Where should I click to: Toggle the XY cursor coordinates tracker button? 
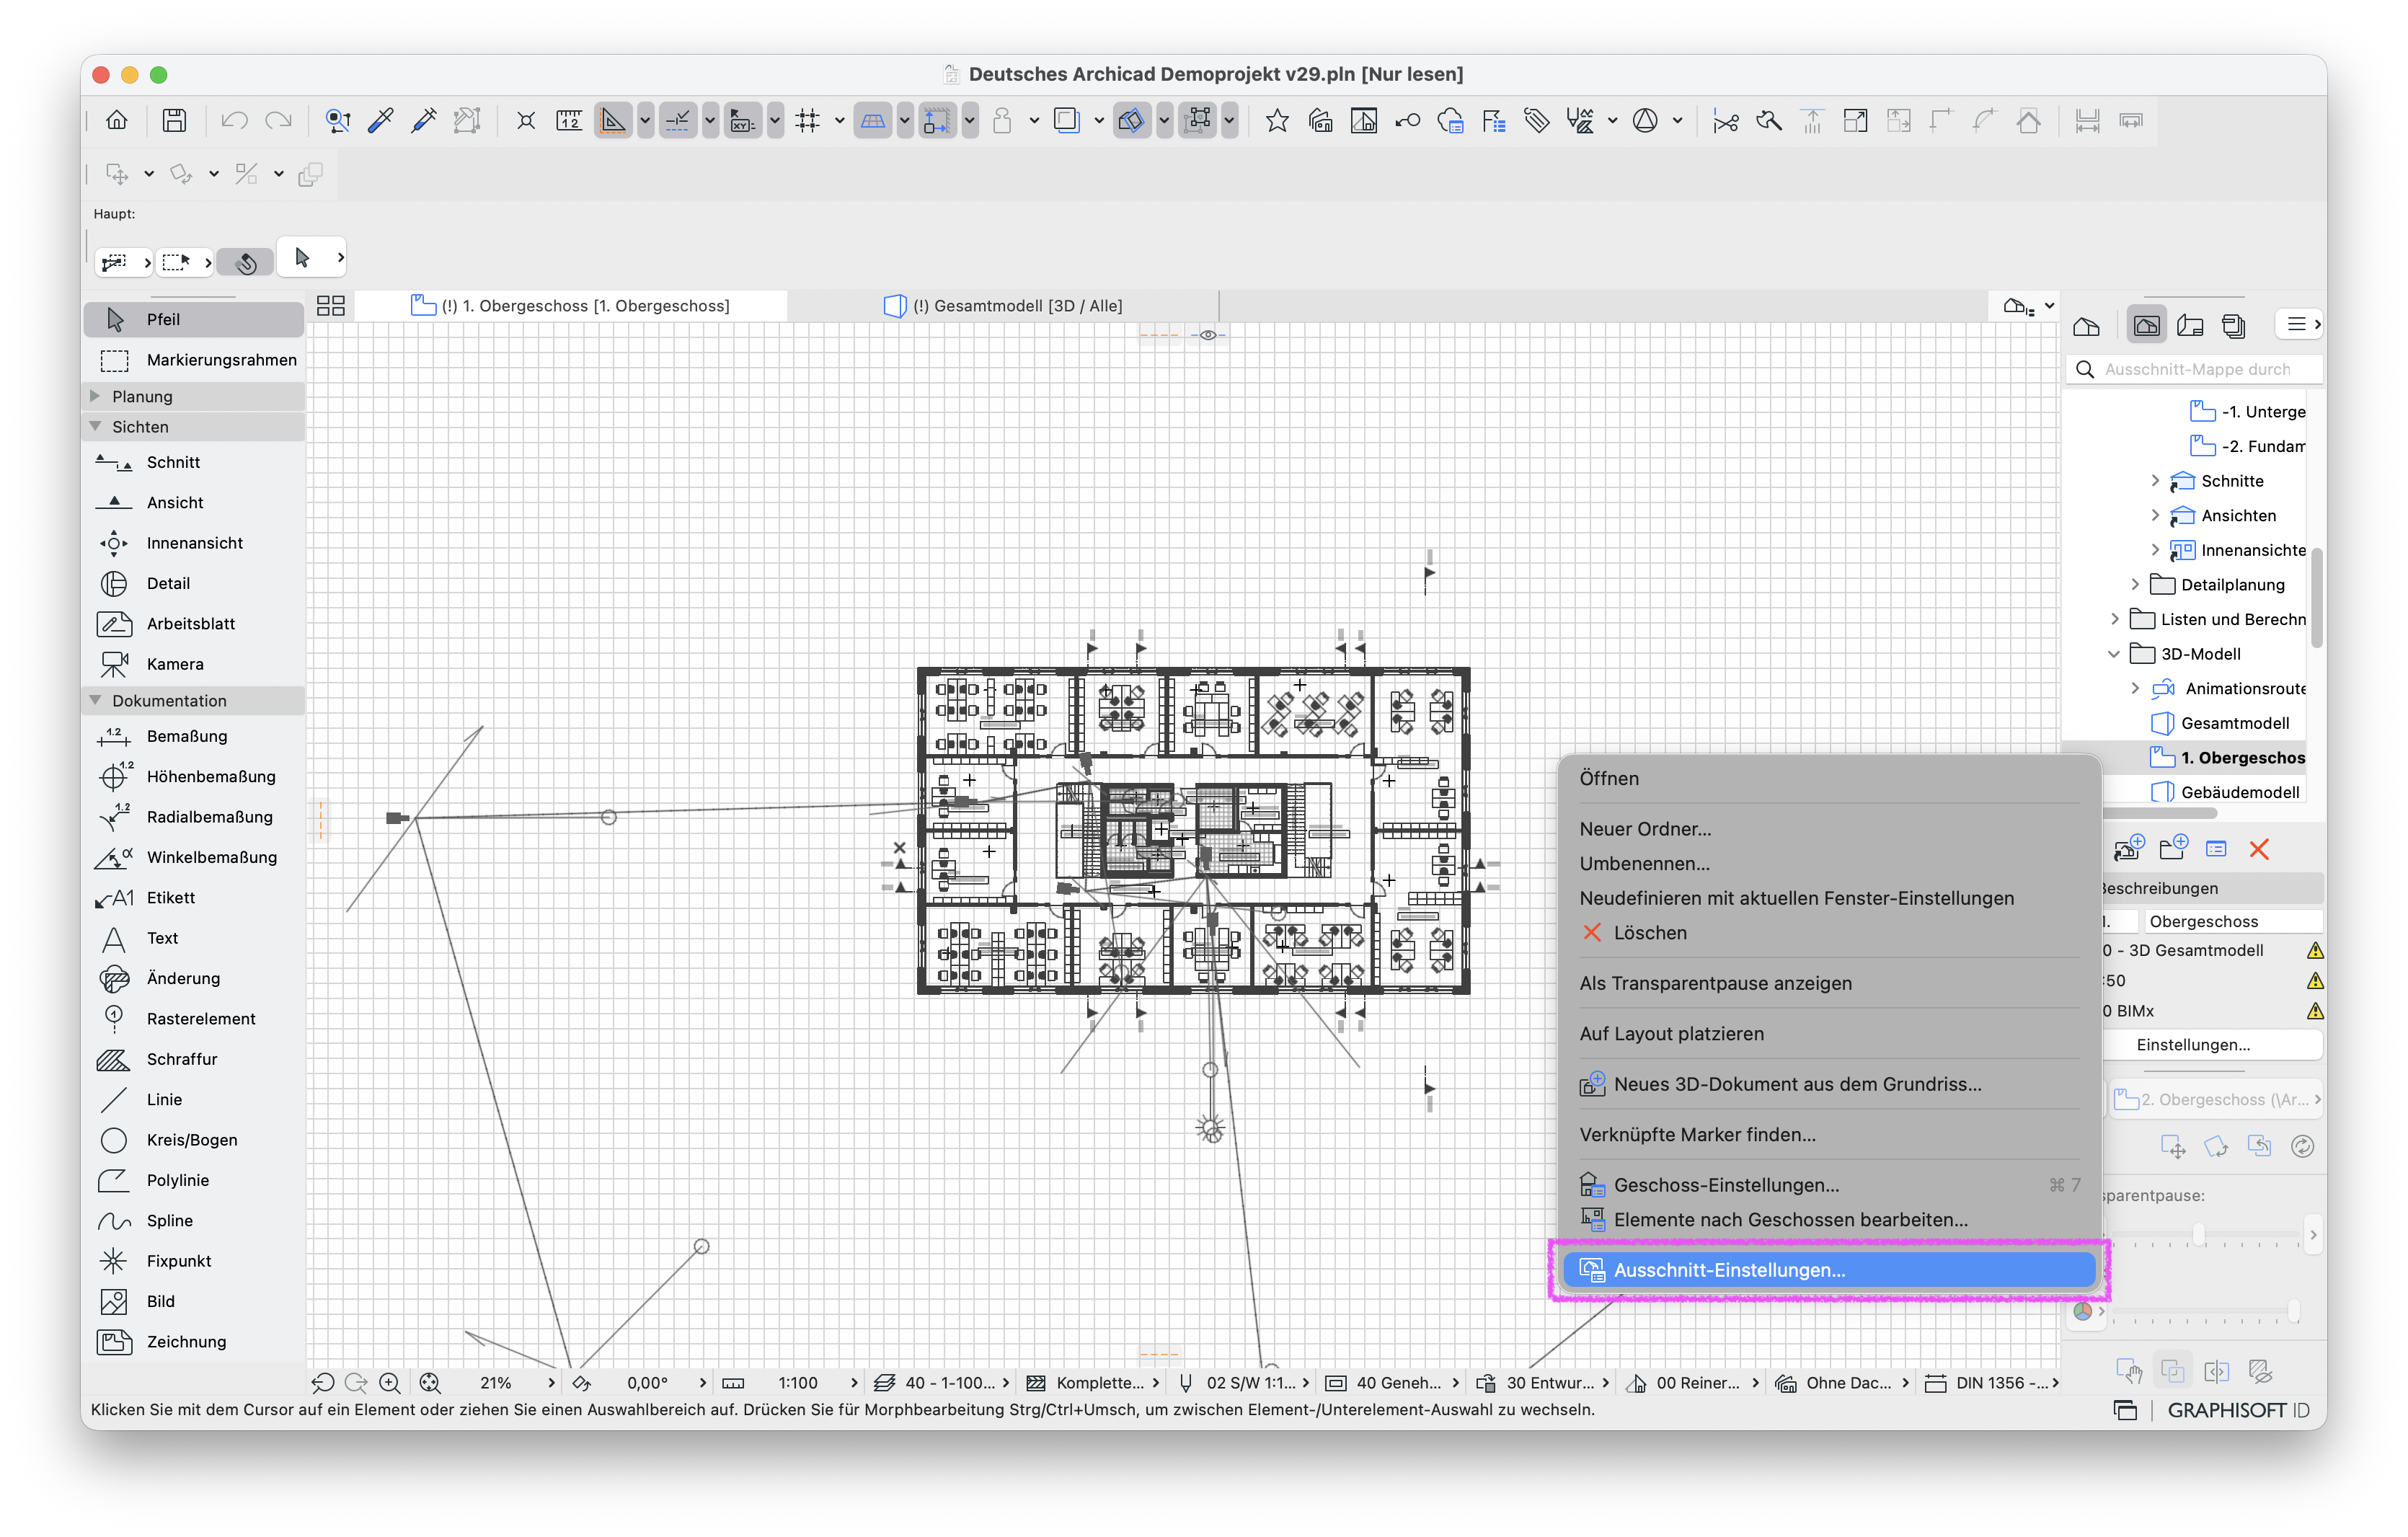click(x=742, y=121)
